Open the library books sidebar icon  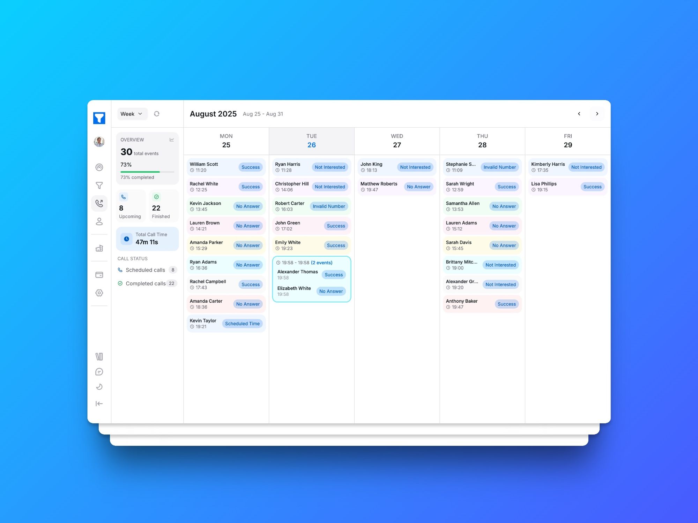(99, 356)
